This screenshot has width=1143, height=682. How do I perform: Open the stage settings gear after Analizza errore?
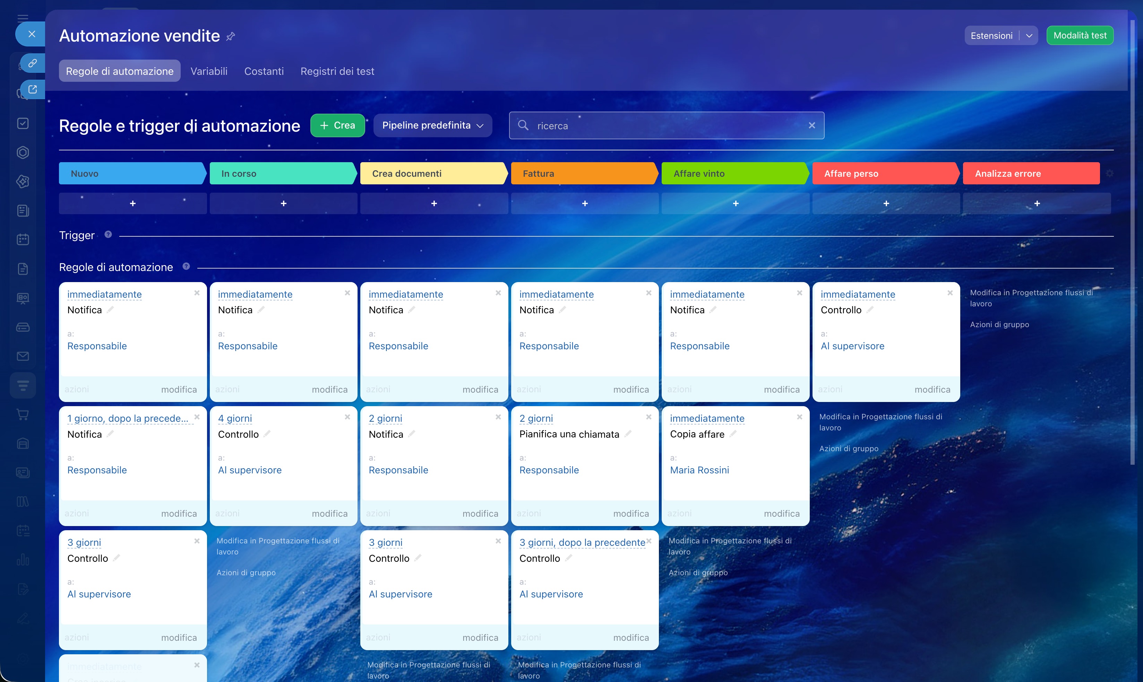click(1109, 173)
